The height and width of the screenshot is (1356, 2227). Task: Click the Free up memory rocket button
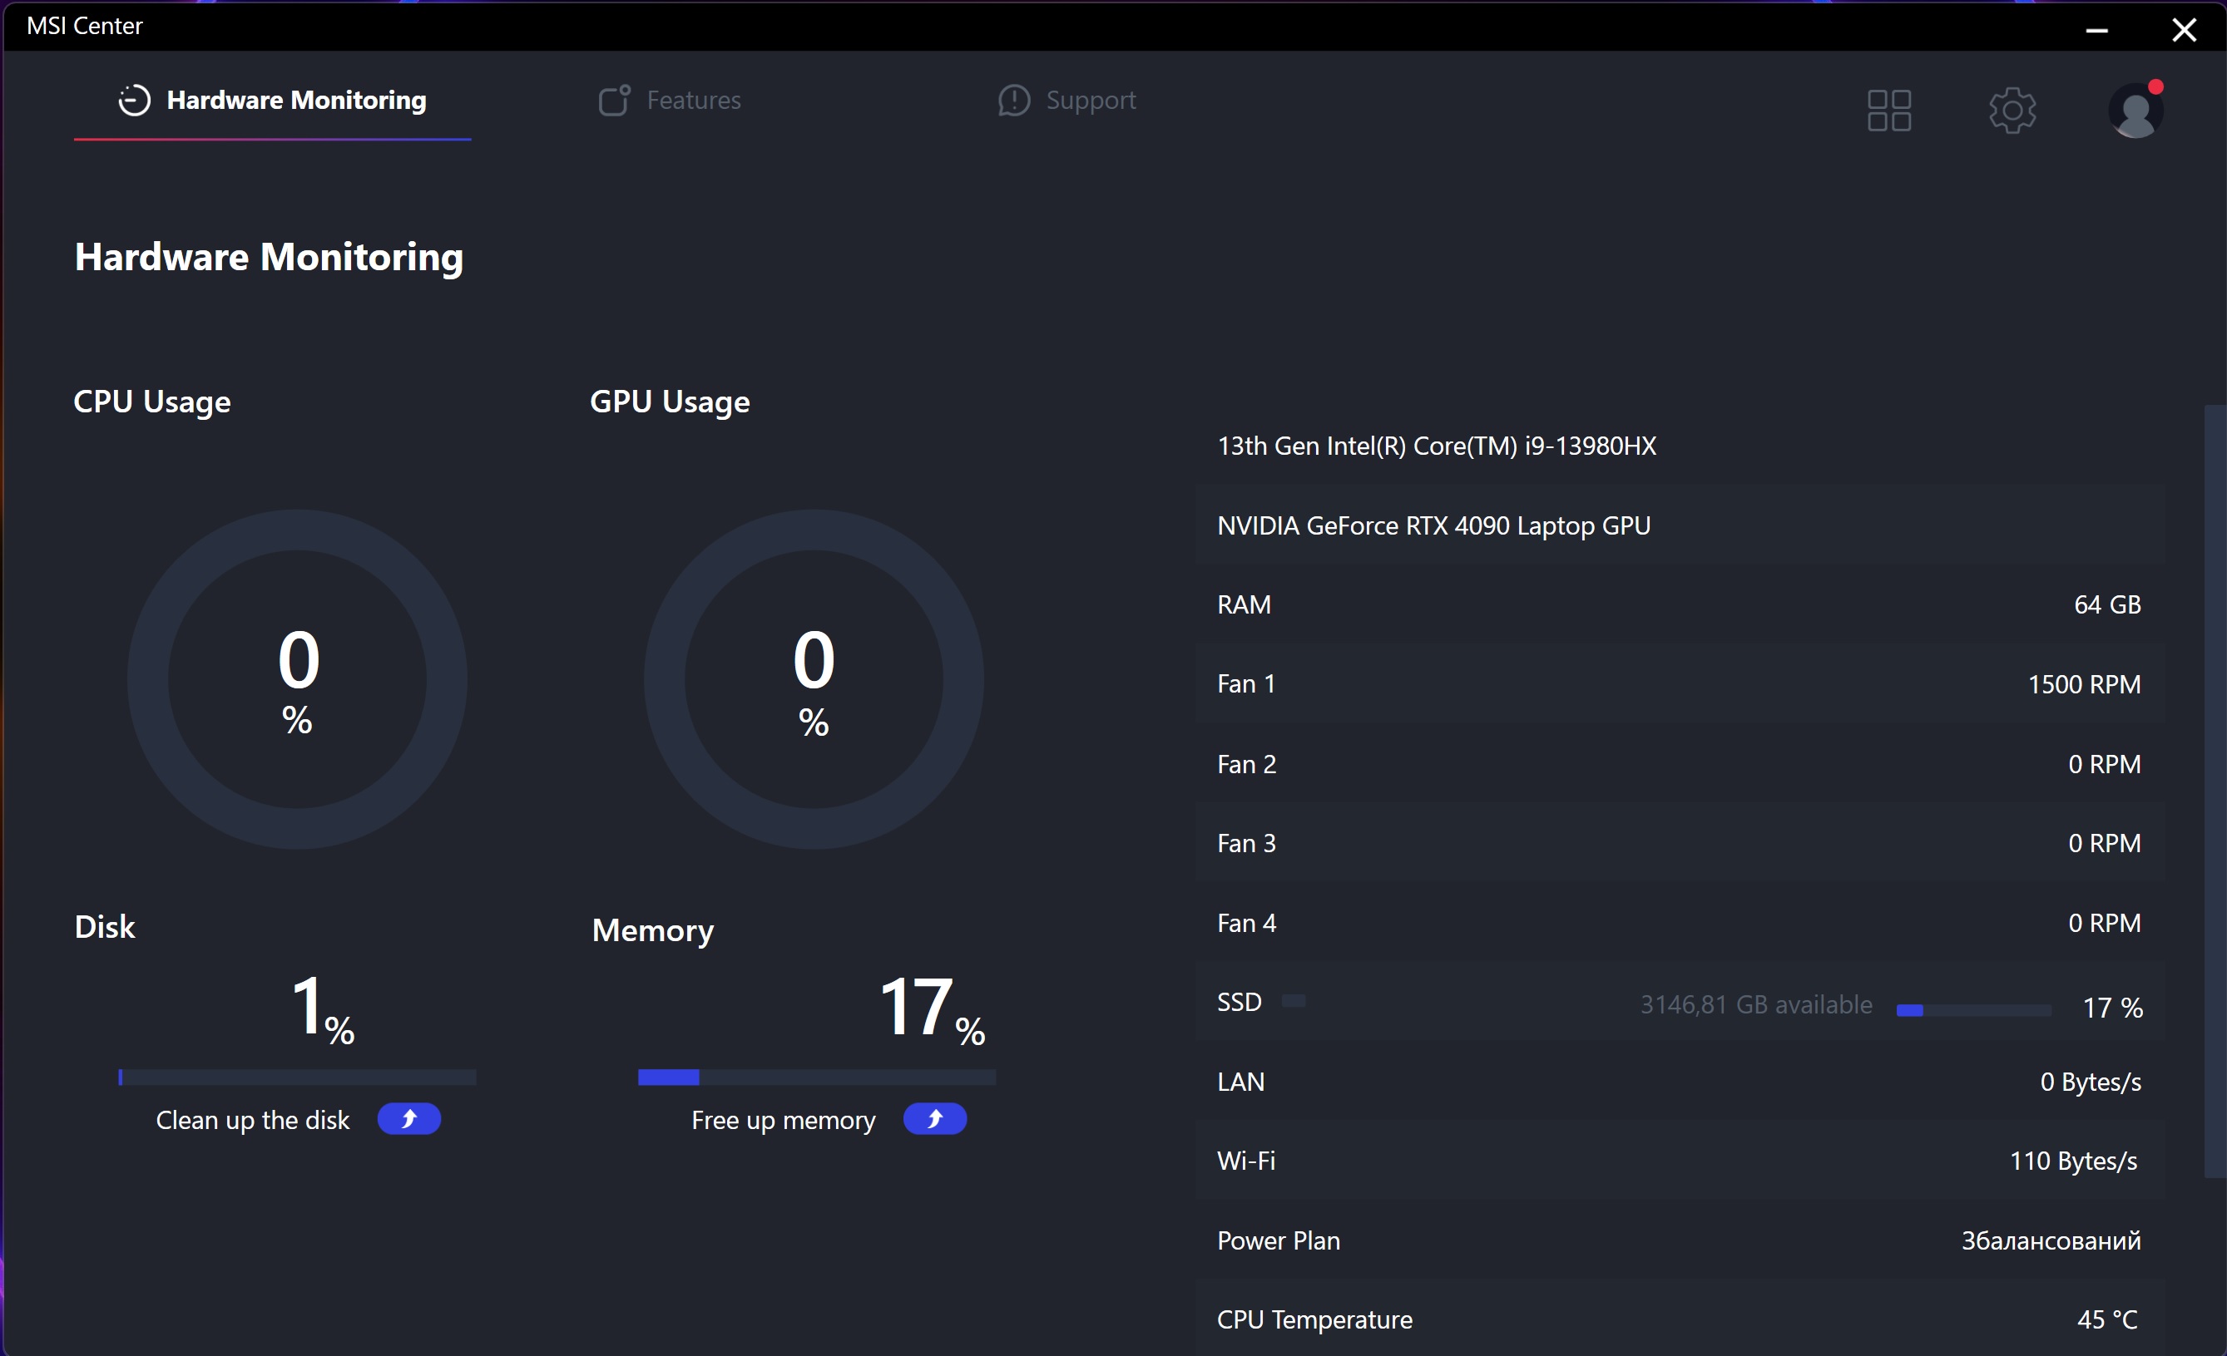[934, 1118]
